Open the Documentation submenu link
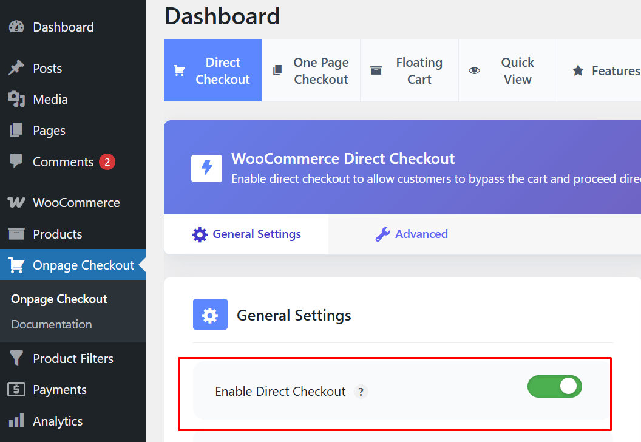Image resolution: width=641 pixels, height=442 pixels. click(x=52, y=324)
